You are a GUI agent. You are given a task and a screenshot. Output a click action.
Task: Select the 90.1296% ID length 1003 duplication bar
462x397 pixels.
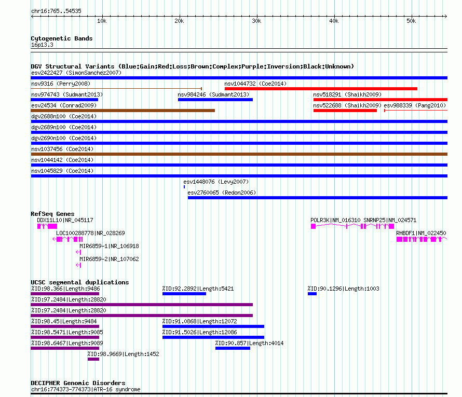click(312, 294)
